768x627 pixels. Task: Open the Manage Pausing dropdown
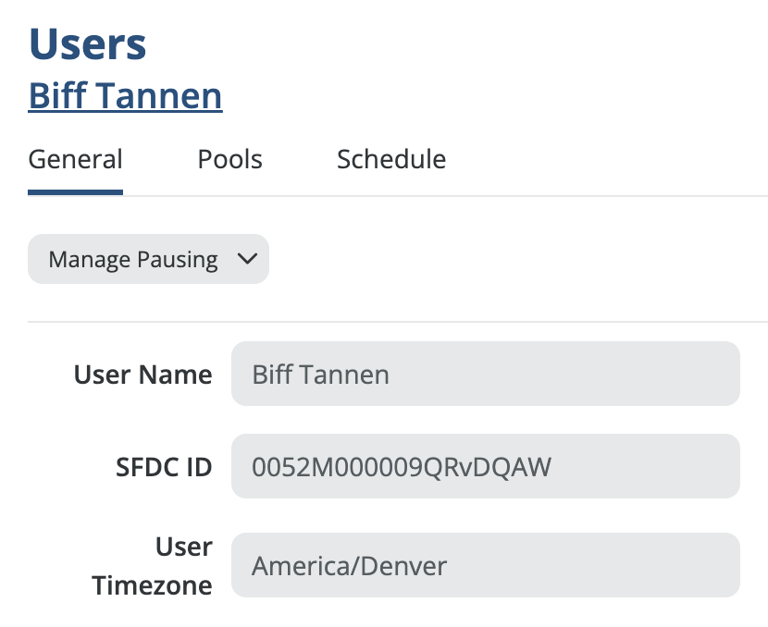tap(148, 260)
